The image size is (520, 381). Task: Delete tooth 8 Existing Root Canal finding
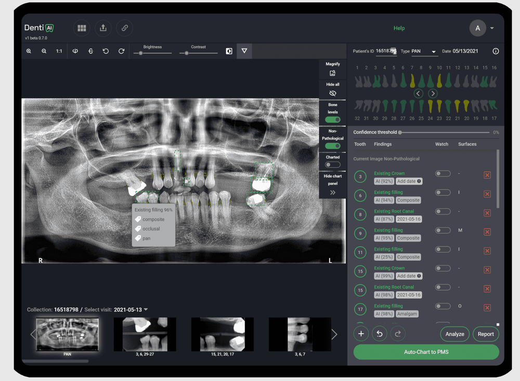(487, 213)
